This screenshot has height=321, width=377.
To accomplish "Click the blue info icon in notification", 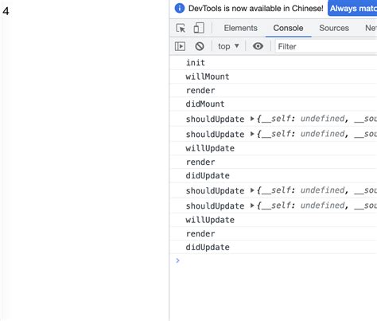I will pos(180,8).
